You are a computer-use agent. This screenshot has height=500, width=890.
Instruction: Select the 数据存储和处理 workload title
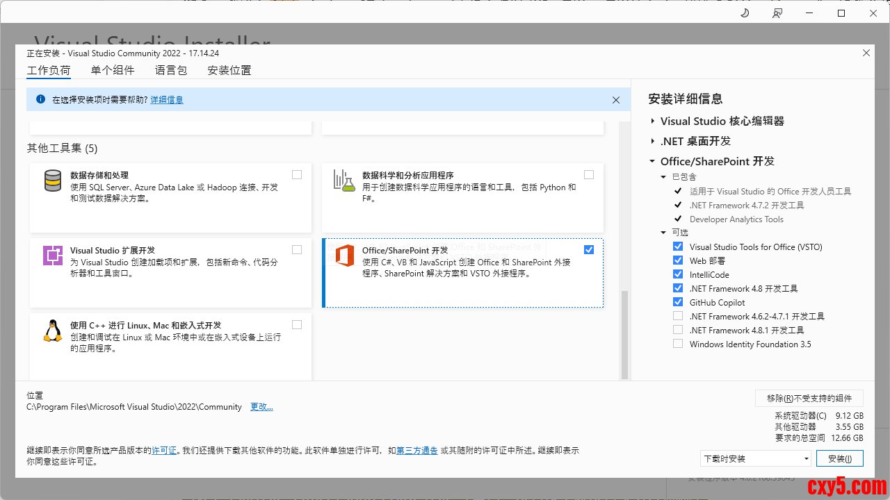pos(99,176)
